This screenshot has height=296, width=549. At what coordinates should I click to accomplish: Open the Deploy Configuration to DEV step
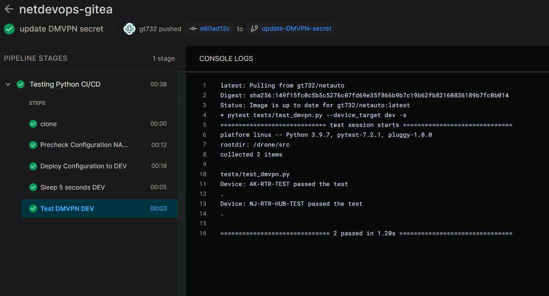click(x=83, y=166)
